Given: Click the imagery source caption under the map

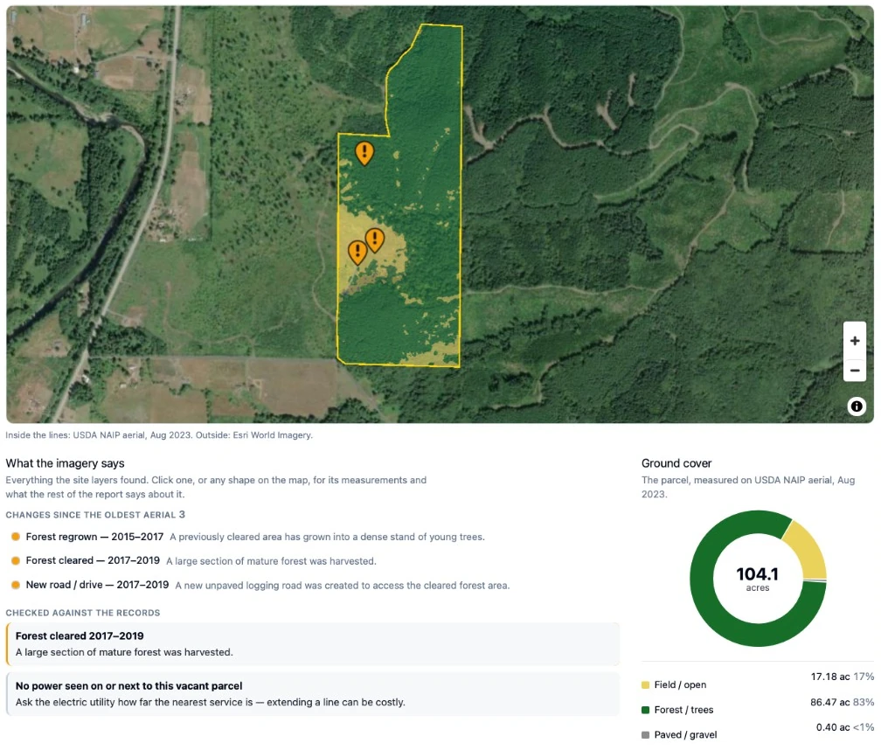Looking at the screenshot, I should click(x=159, y=434).
